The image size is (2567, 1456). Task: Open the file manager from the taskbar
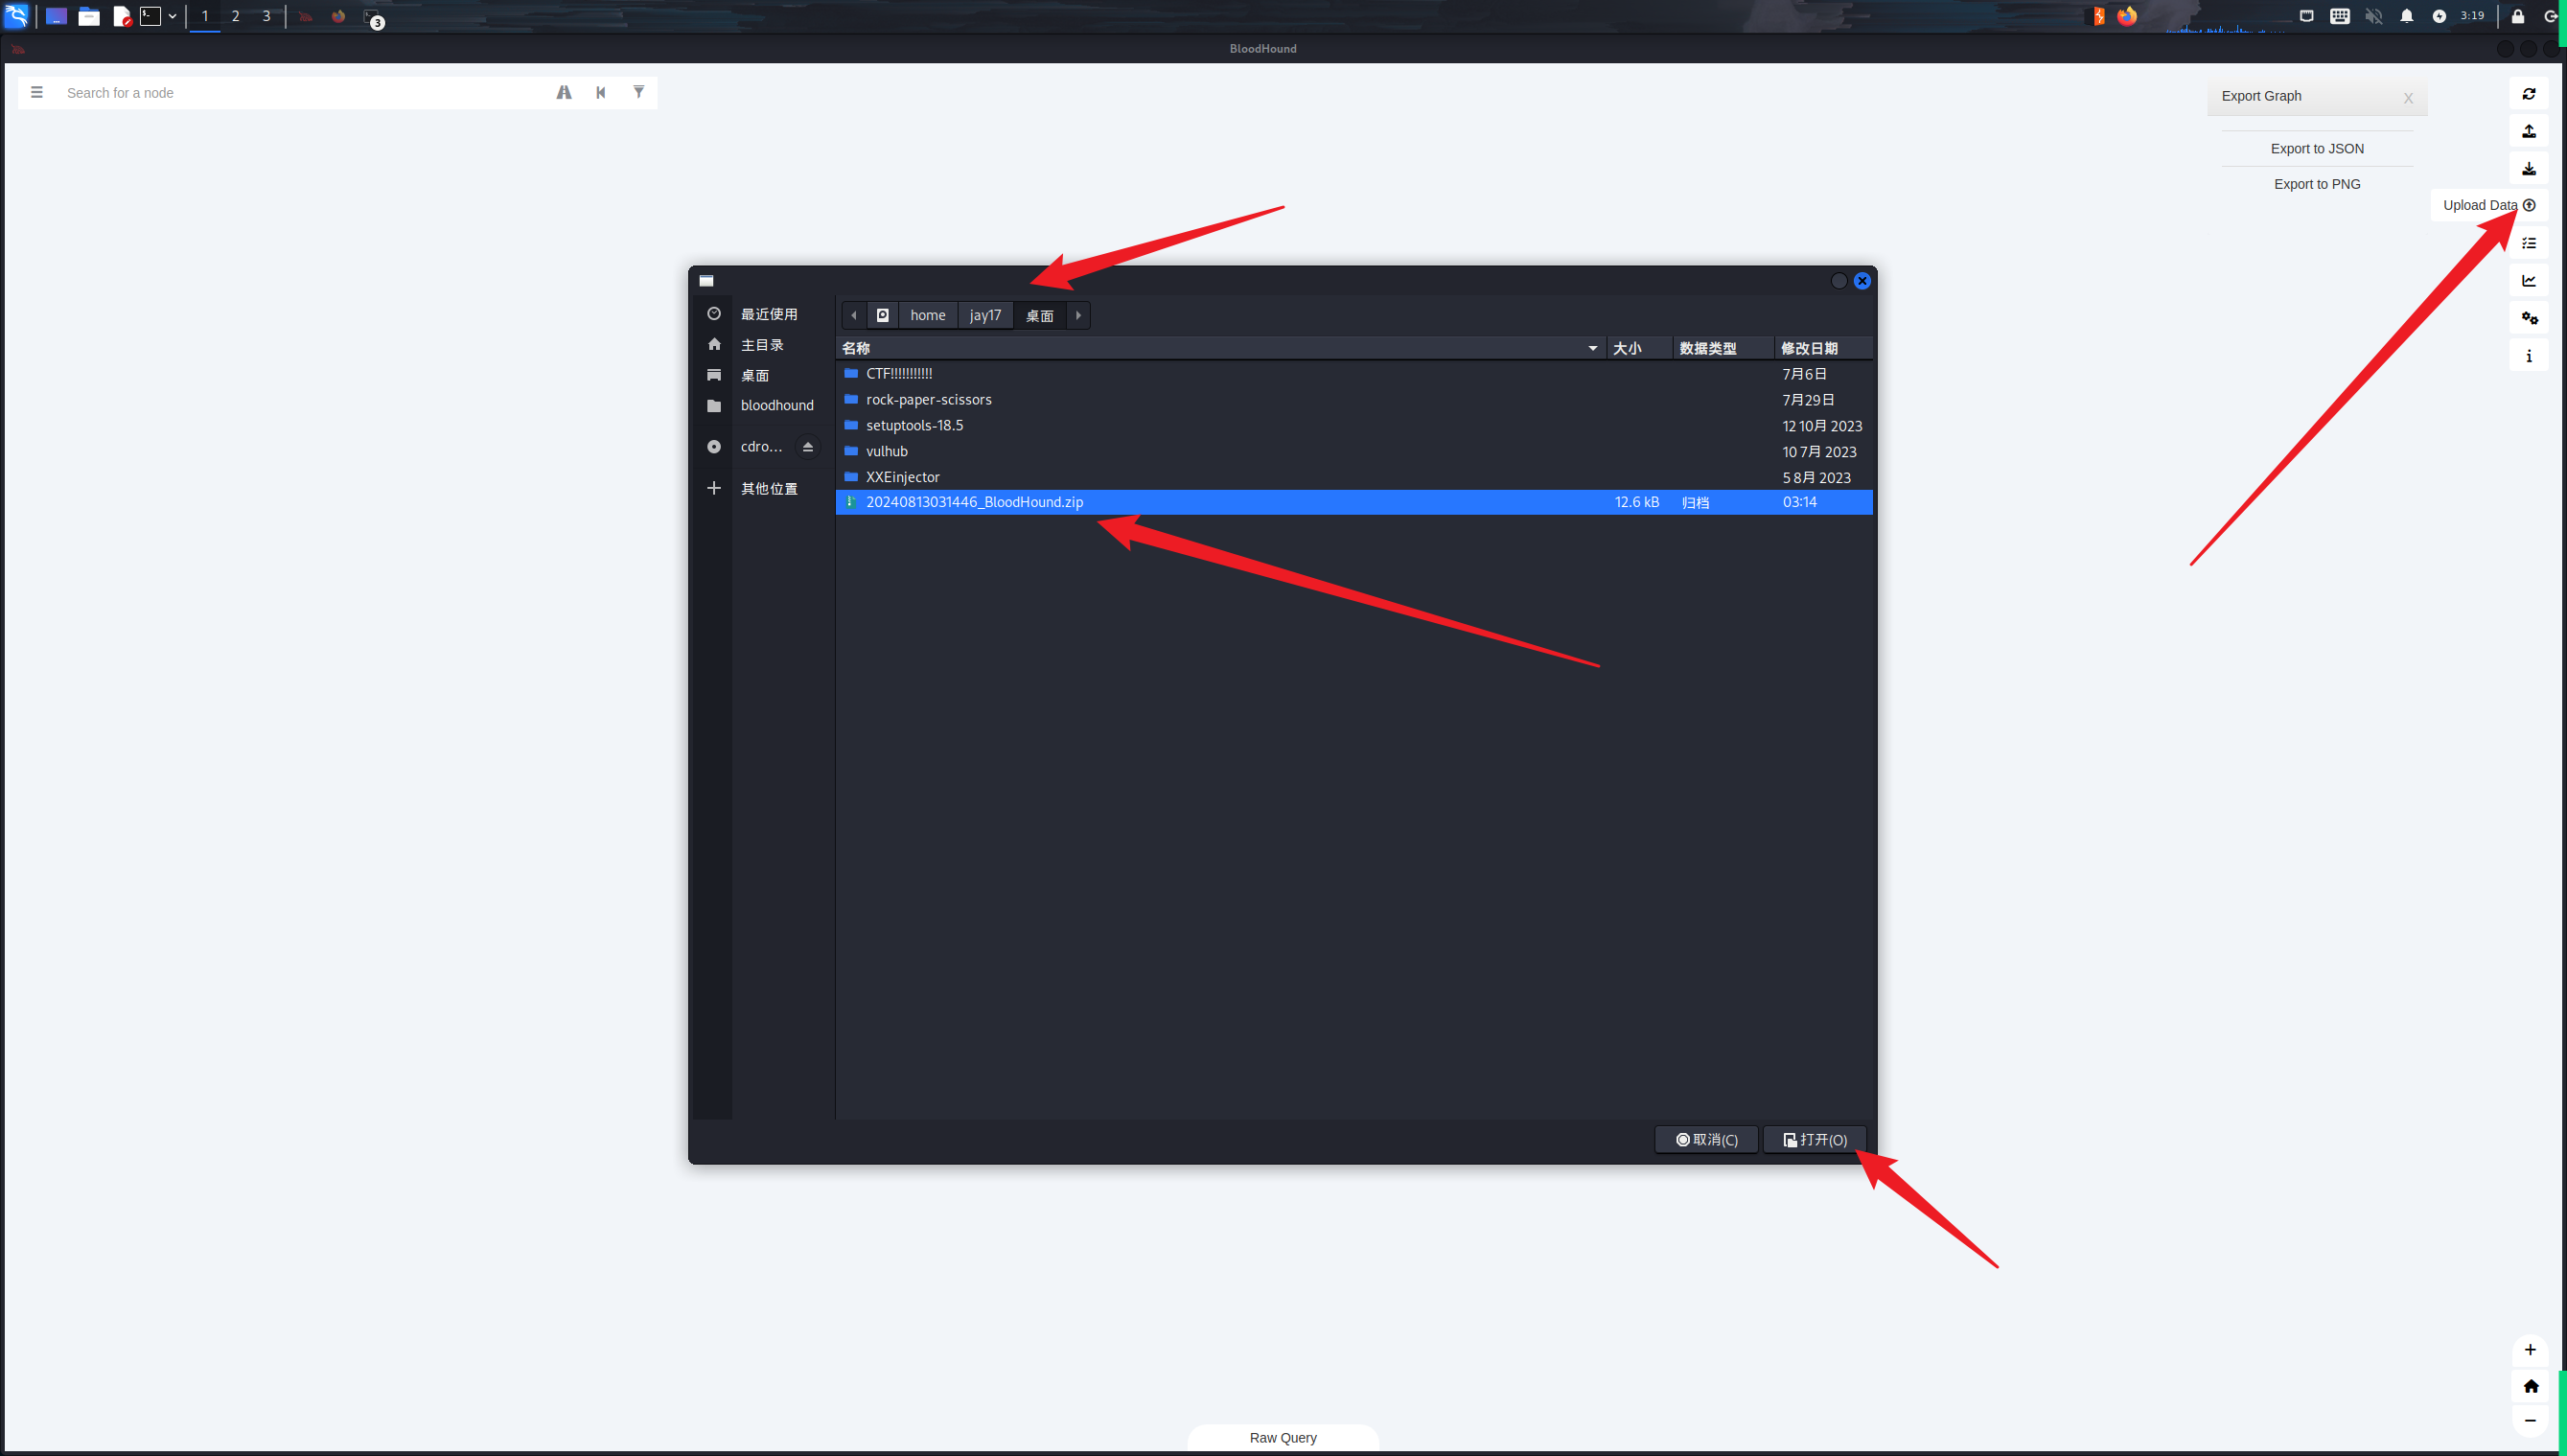click(89, 16)
